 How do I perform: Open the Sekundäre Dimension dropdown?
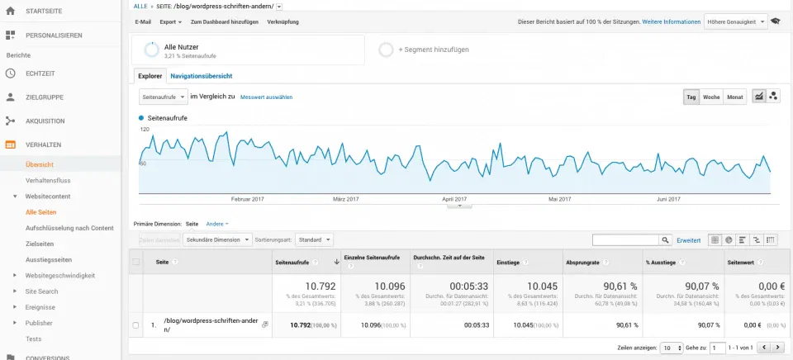pyautogui.click(x=217, y=239)
